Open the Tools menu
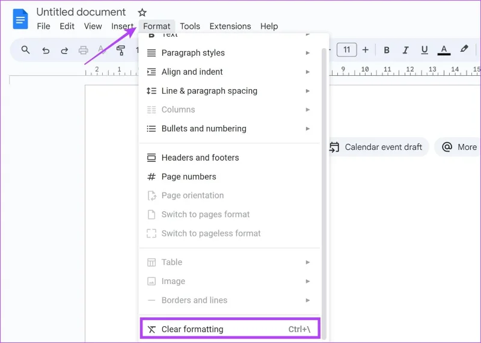This screenshot has height=343, width=481. (x=190, y=26)
